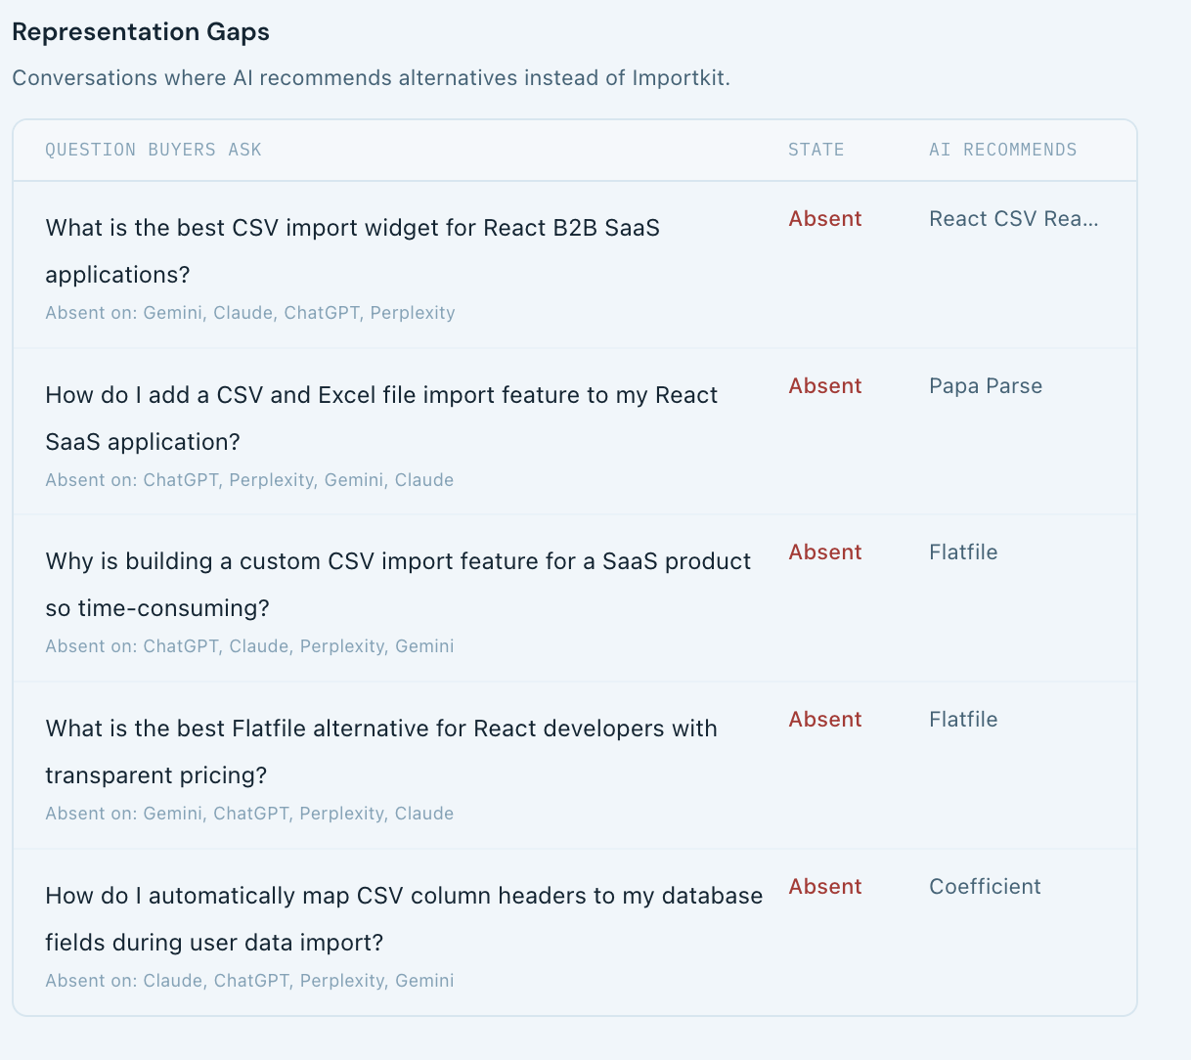Click the State column header

coord(816,150)
